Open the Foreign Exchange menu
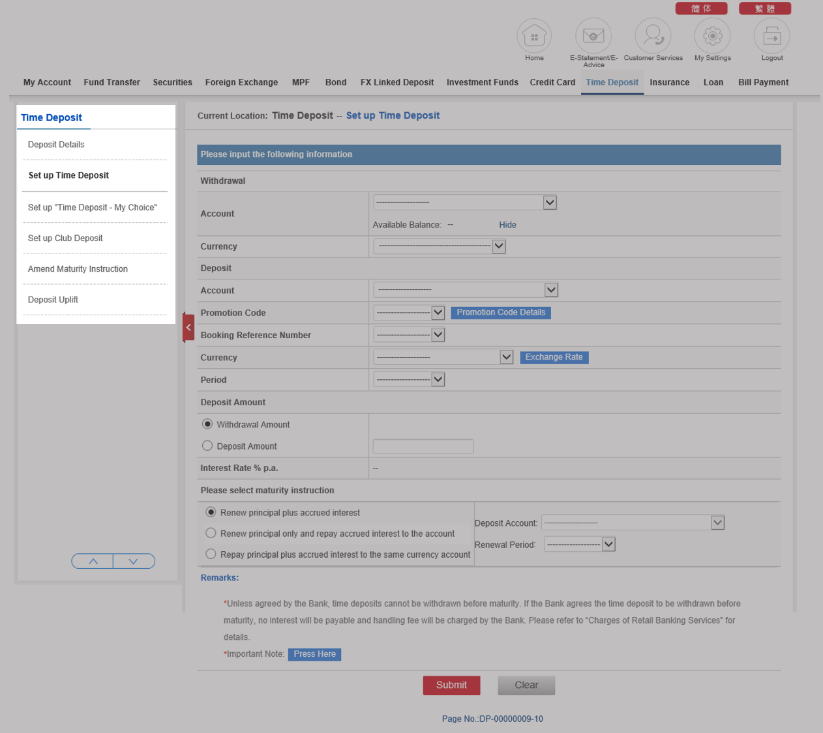 tap(241, 82)
